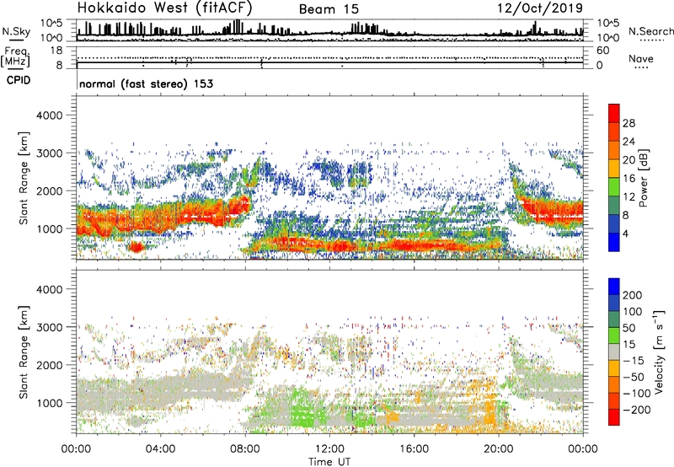Viewport: 674px width, 467px height.
Task: Click the "CPID" row label
Action: click(x=19, y=80)
